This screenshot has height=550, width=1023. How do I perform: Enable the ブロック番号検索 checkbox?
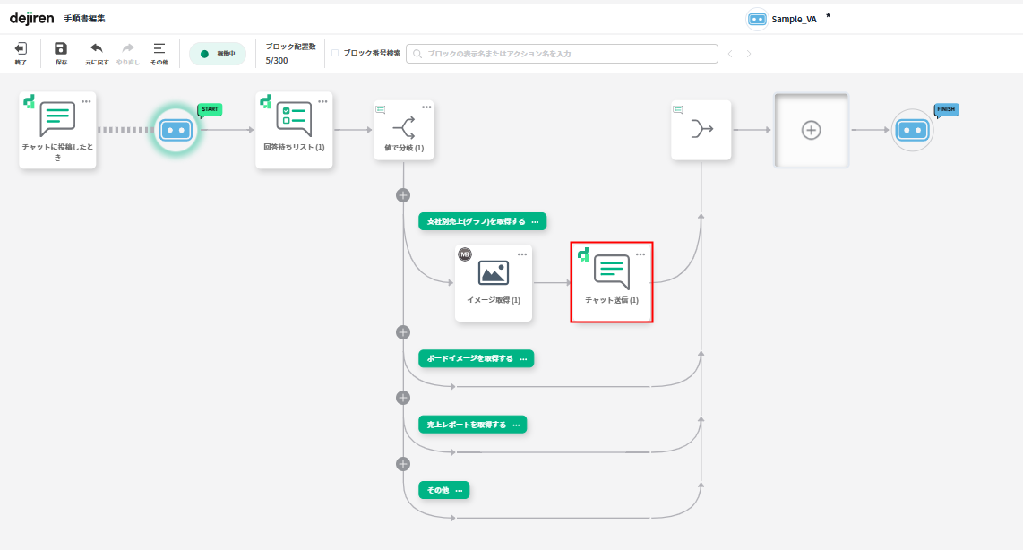(x=335, y=53)
